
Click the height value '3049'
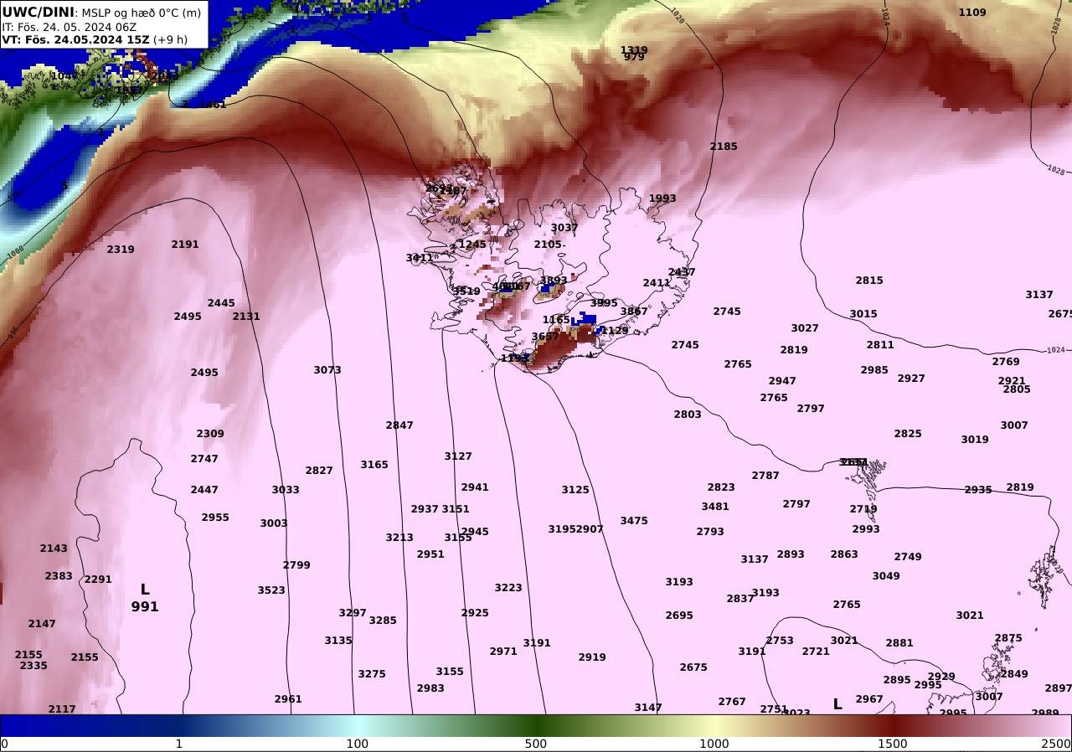coord(886,576)
